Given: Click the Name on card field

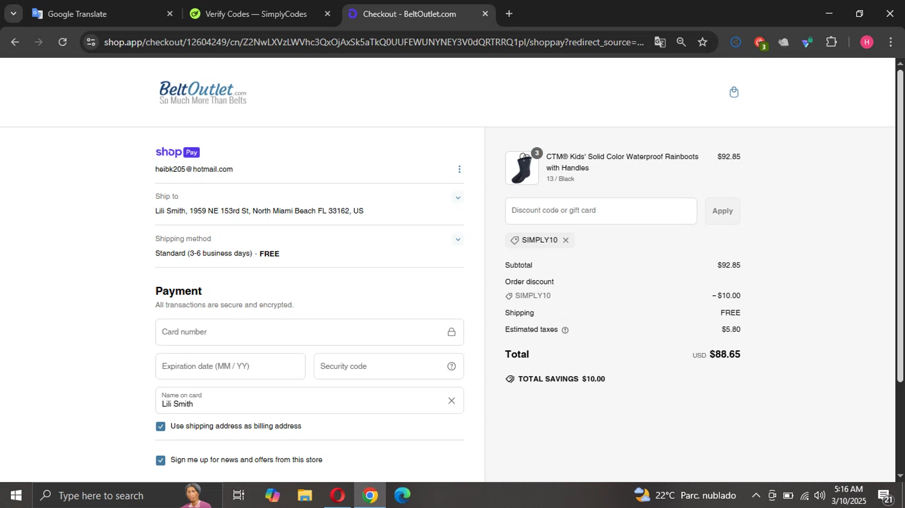Looking at the screenshot, I should [x=310, y=401].
